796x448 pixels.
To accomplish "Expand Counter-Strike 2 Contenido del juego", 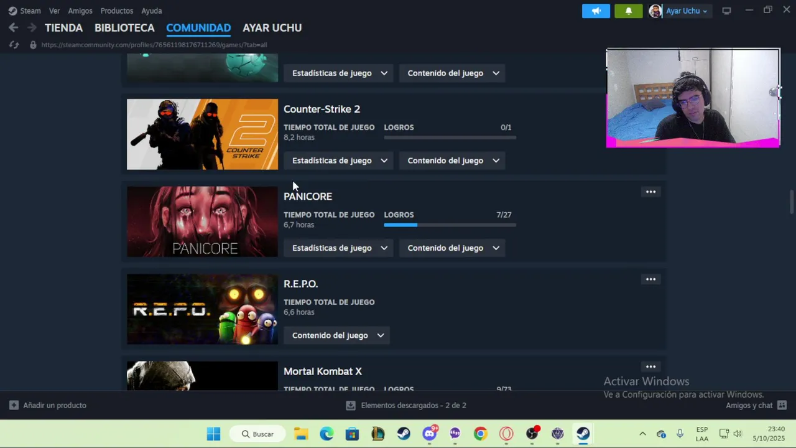I will 453,161.
